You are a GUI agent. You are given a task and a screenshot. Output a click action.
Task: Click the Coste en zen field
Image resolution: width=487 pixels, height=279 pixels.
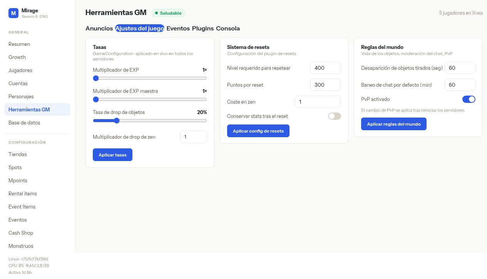point(318,102)
